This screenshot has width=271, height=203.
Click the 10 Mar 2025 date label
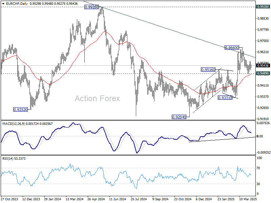(248, 199)
